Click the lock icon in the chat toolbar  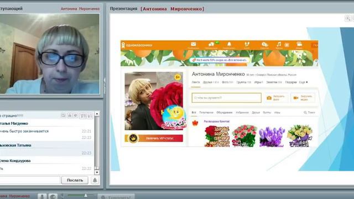70,116
